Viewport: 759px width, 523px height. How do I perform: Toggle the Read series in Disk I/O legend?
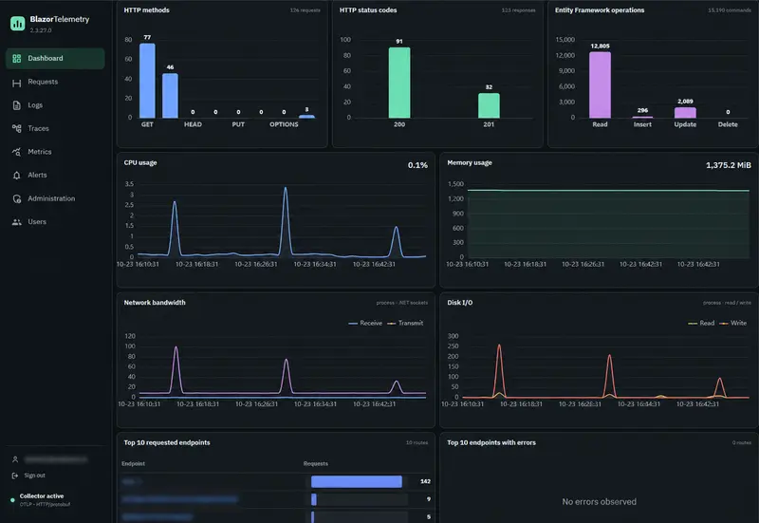pyautogui.click(x=701, y=323)
